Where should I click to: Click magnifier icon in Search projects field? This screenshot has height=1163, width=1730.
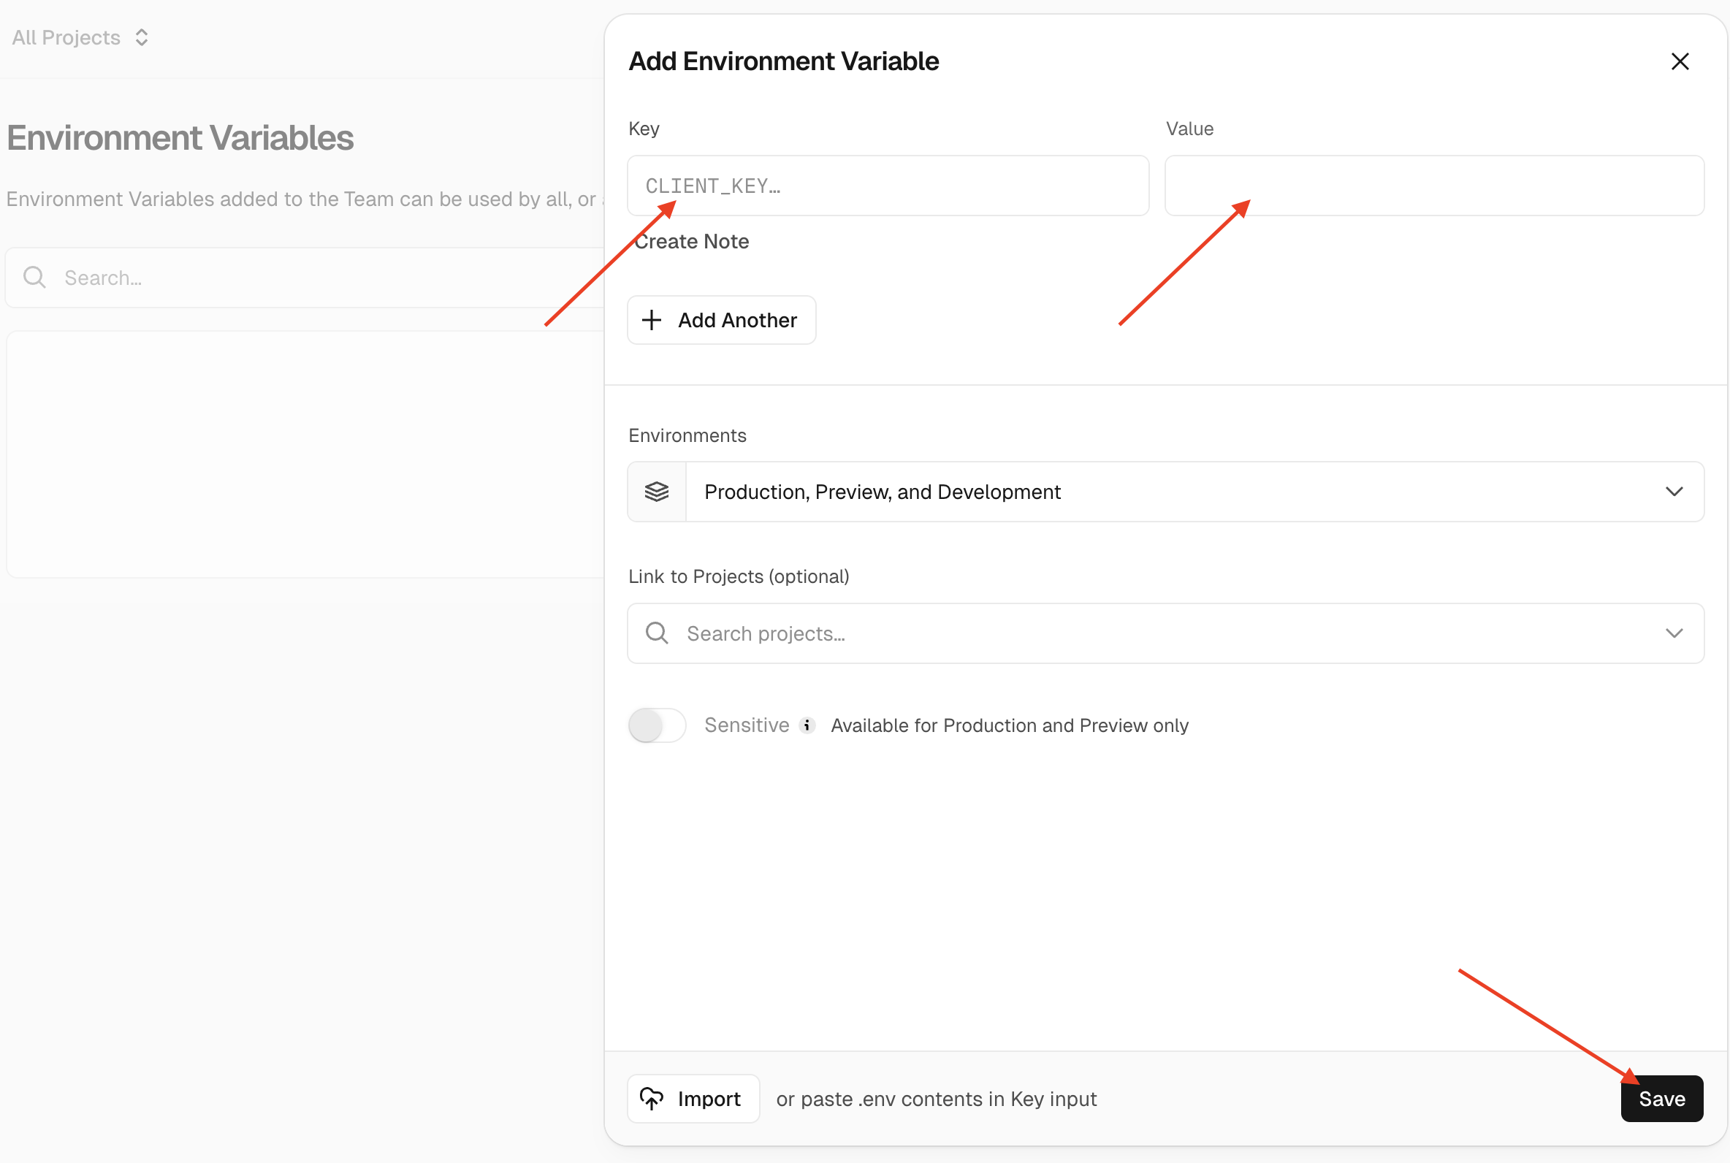click(657, 633)
